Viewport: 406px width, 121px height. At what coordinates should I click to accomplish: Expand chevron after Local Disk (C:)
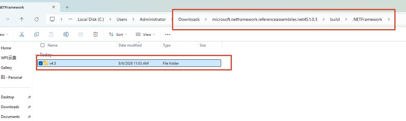pos(110,19)
